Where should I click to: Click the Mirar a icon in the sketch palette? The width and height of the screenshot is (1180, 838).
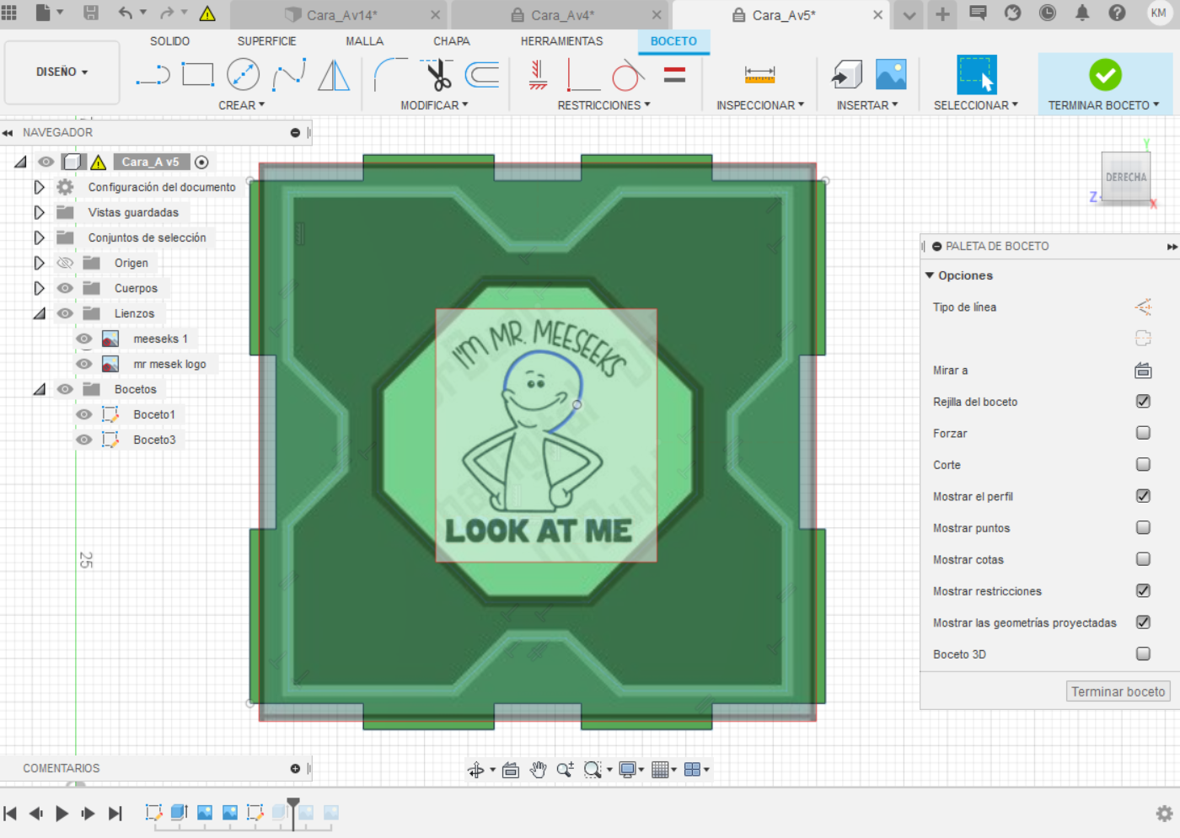[1143, 371]
